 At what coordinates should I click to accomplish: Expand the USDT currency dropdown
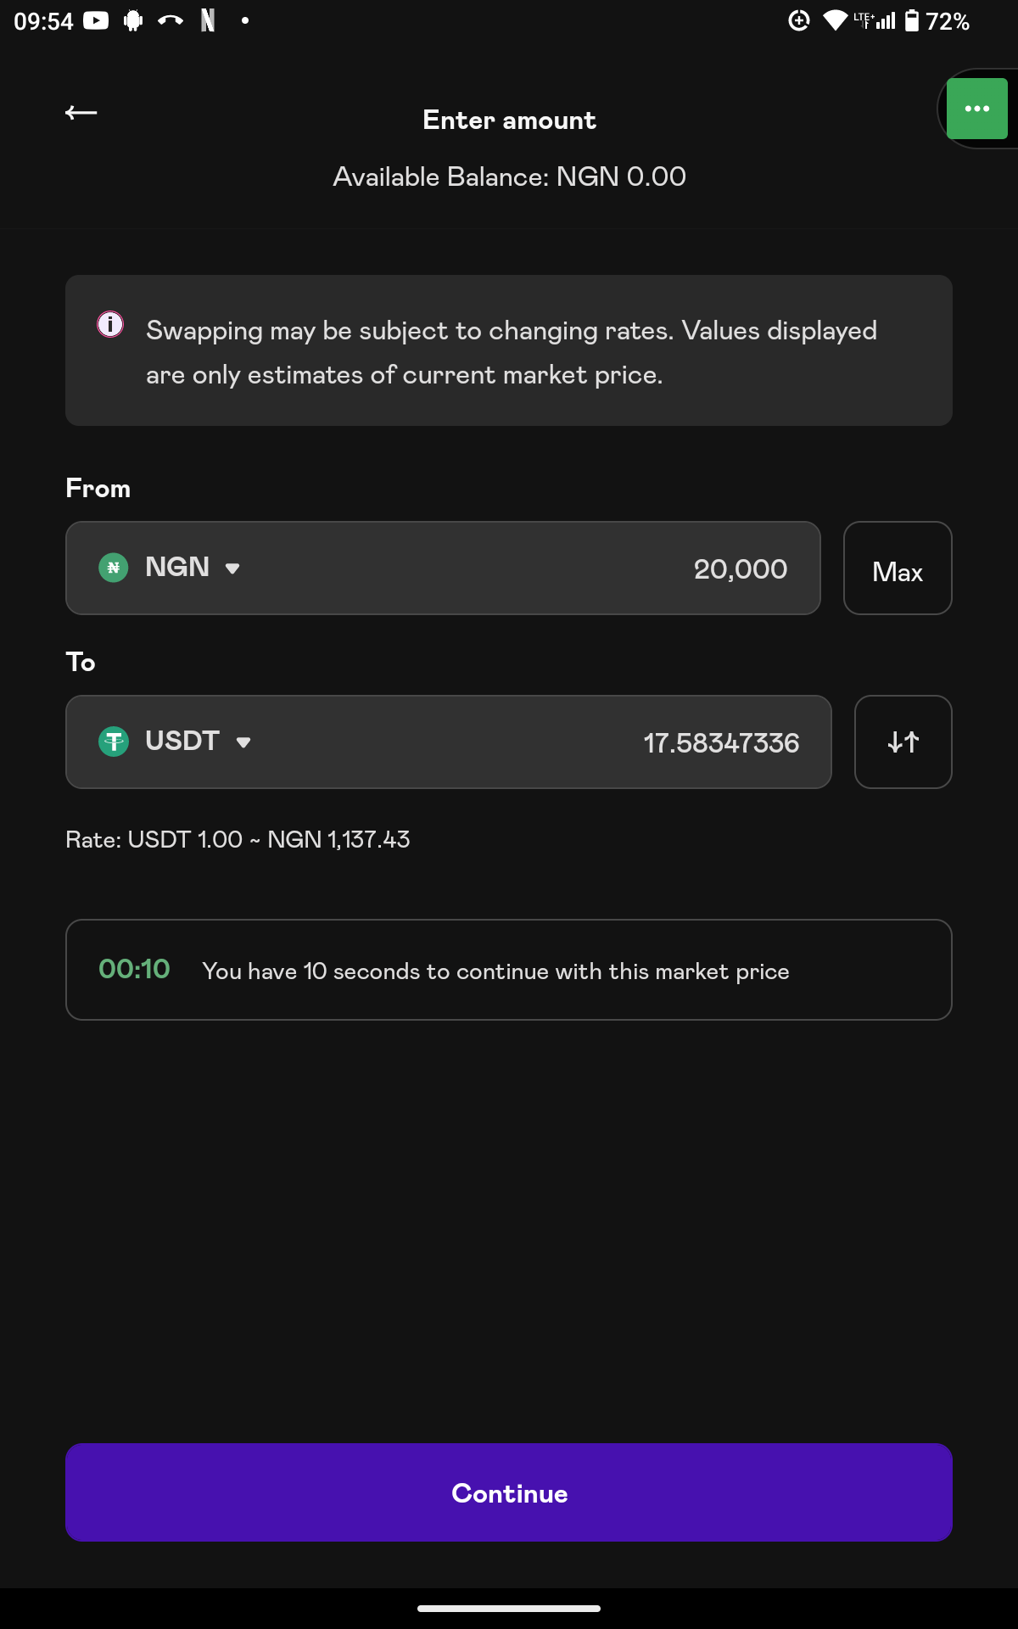click(243, 742)
